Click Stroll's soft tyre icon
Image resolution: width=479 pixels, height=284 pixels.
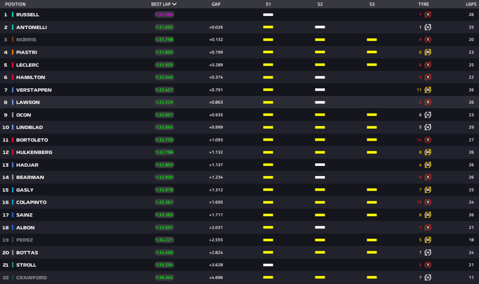click(428, 265)
